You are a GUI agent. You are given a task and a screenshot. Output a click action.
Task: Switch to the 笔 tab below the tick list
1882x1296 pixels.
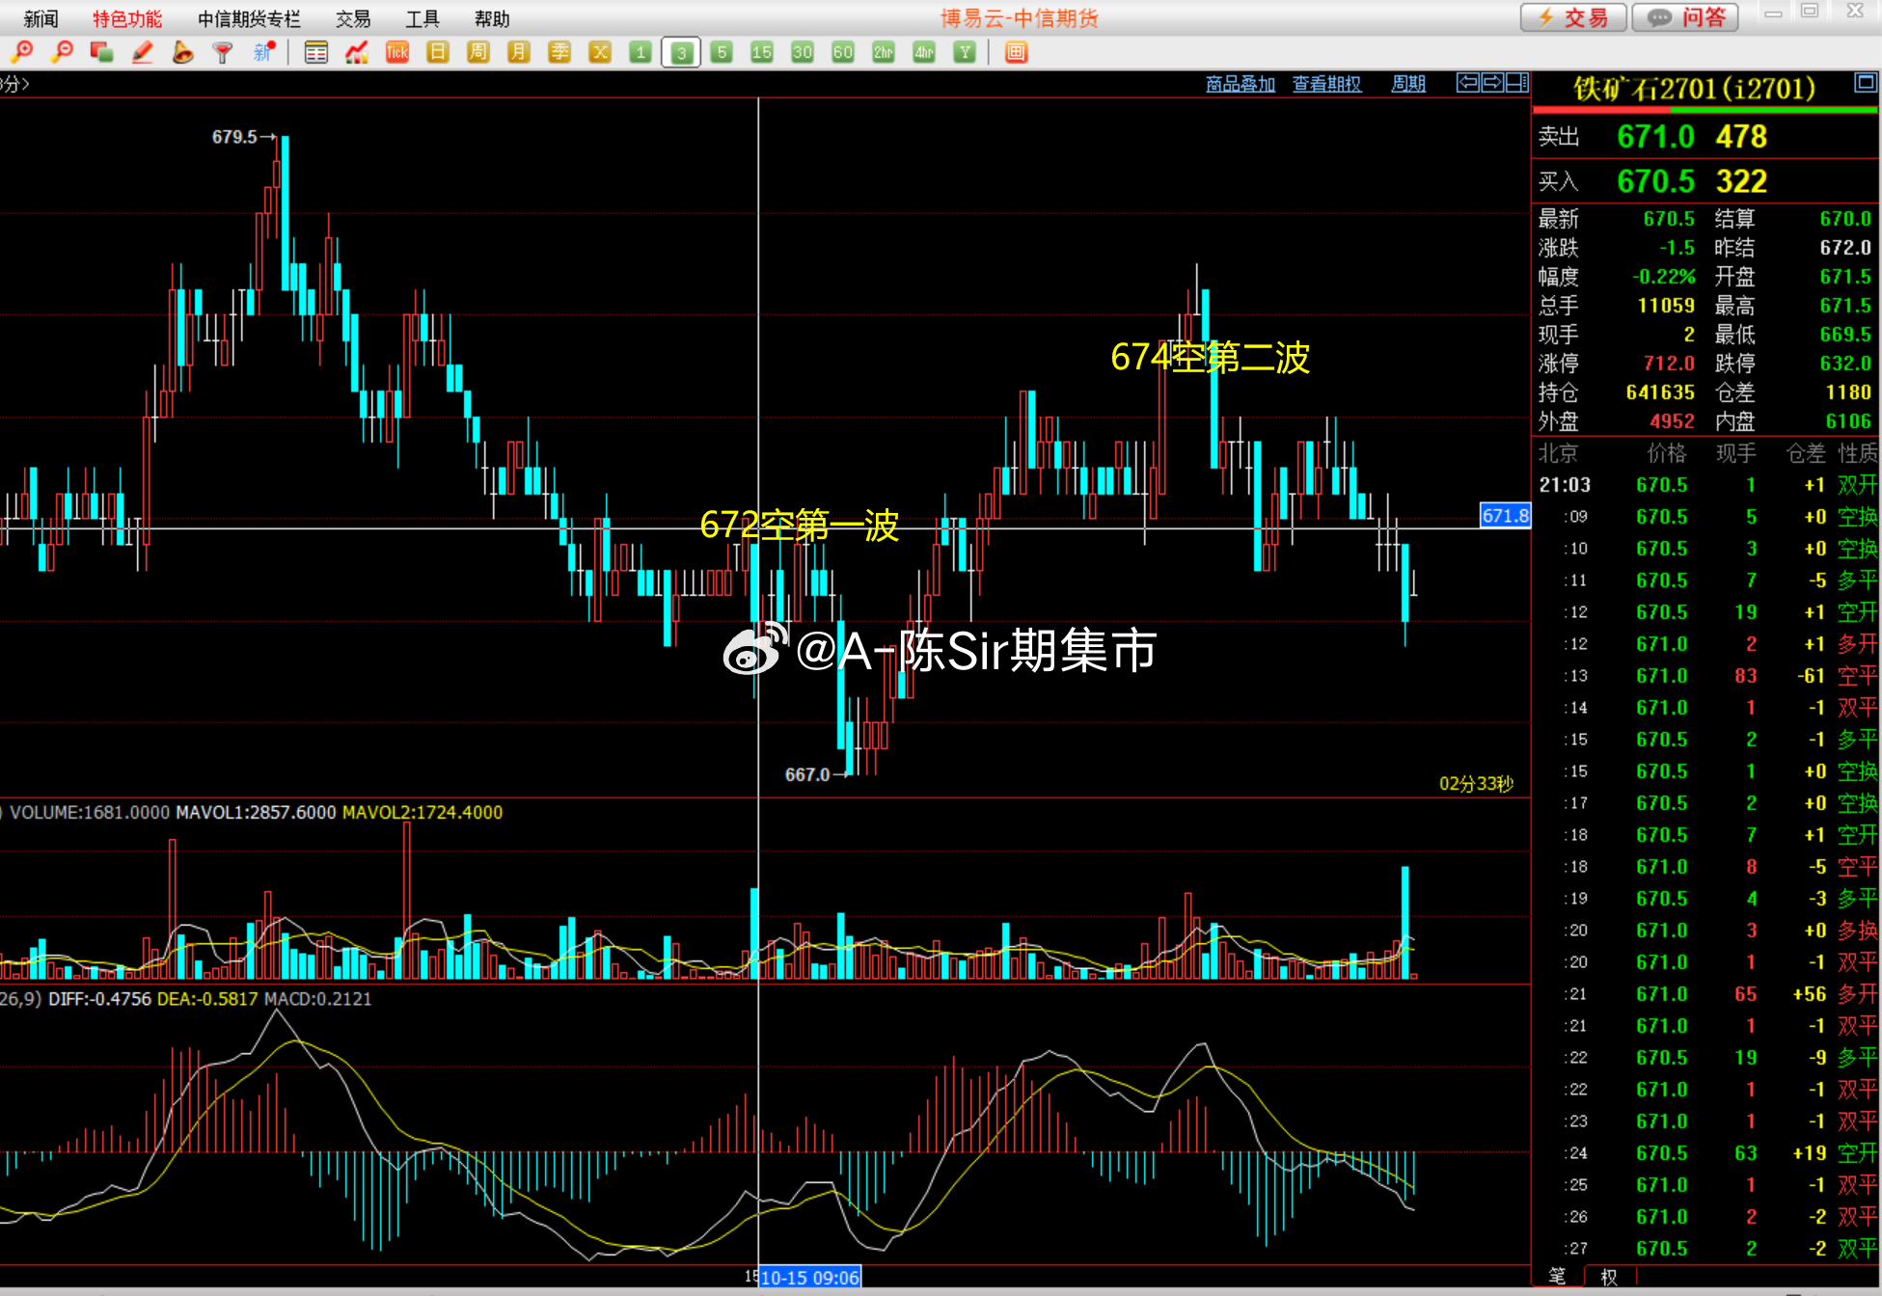coord(1557,1276)
